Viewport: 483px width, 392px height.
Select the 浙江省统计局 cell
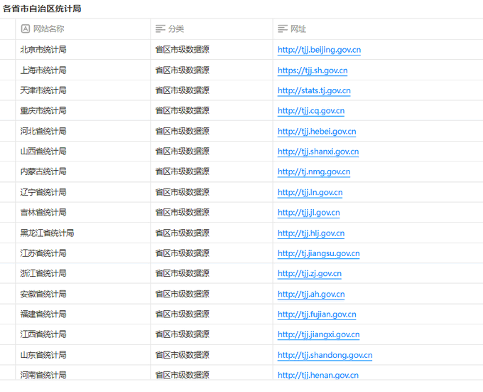[x=83, y=273]
